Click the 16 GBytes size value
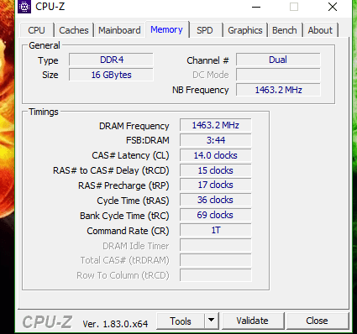The height and width of the screenshot is (334, 357). point(111,75)
